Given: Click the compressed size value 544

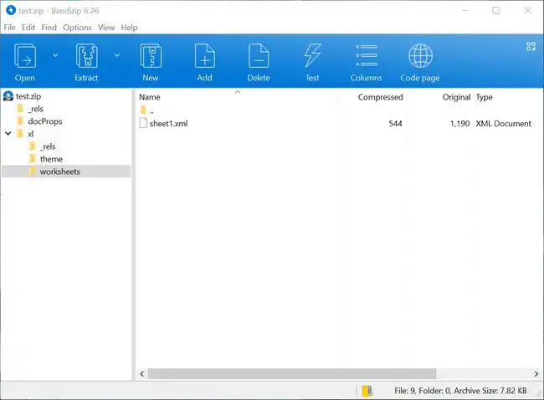Looking at the screenshot, I should coord(395,124).
